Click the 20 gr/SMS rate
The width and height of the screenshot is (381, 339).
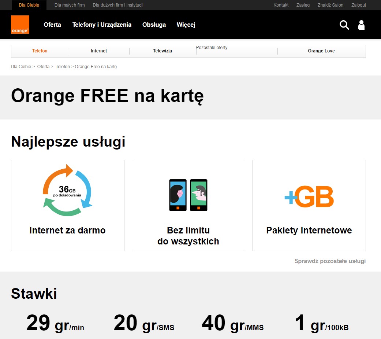point(144,323)
